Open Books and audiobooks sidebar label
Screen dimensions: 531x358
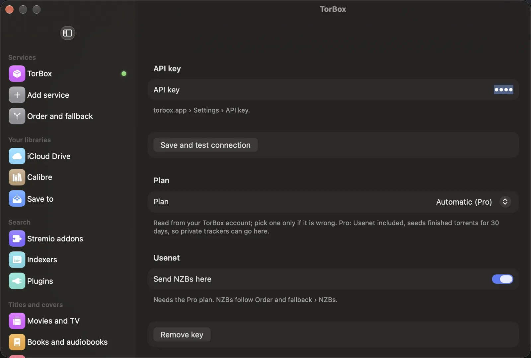(x=67, y=342)
